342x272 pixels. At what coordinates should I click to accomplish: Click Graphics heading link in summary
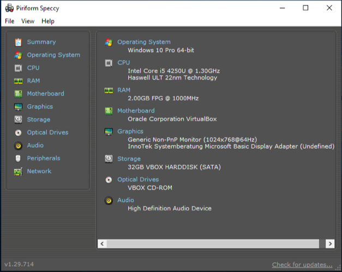130,131
